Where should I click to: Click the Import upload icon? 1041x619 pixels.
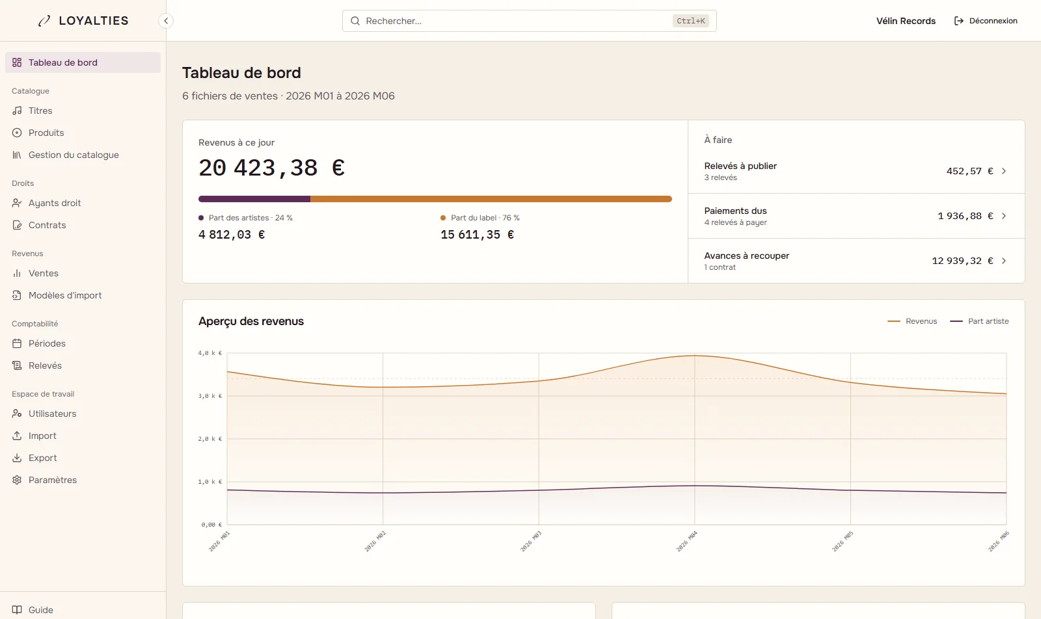coord(17,436)
